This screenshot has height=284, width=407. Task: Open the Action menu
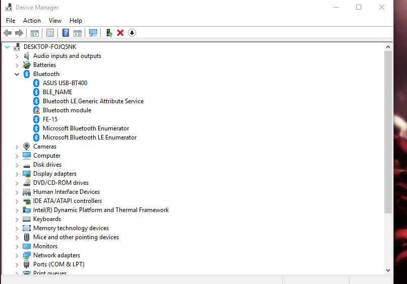(32, 21)
